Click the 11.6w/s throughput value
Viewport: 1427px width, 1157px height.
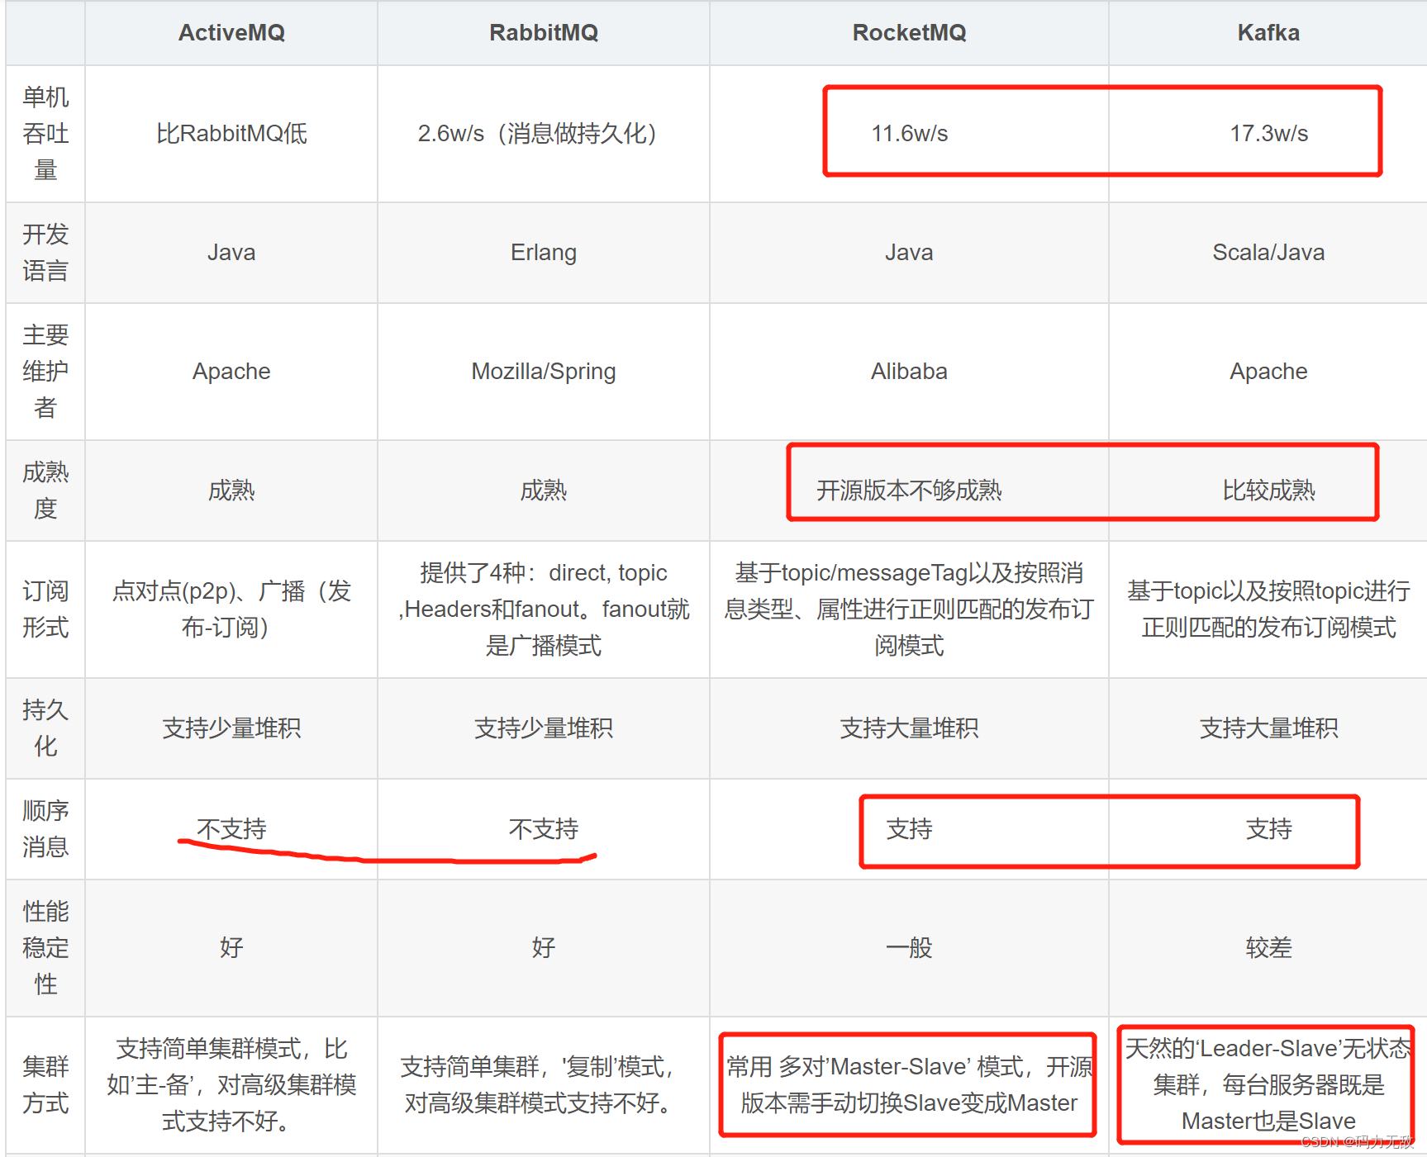pos(909,134)
